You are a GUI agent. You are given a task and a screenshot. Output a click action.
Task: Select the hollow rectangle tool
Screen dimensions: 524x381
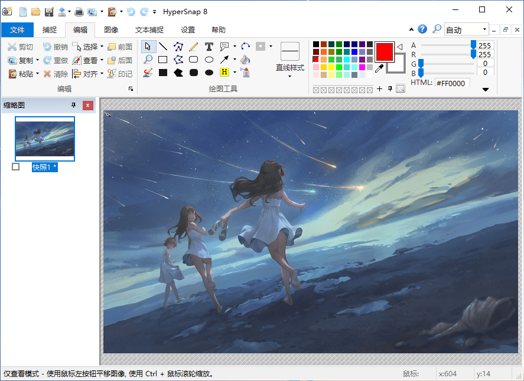(163, 60)
